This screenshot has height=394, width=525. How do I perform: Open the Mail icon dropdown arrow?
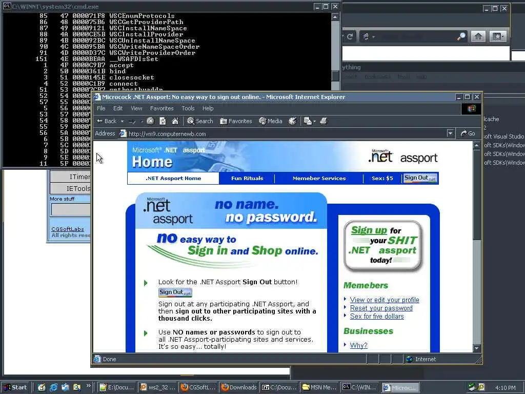point(314,121)
